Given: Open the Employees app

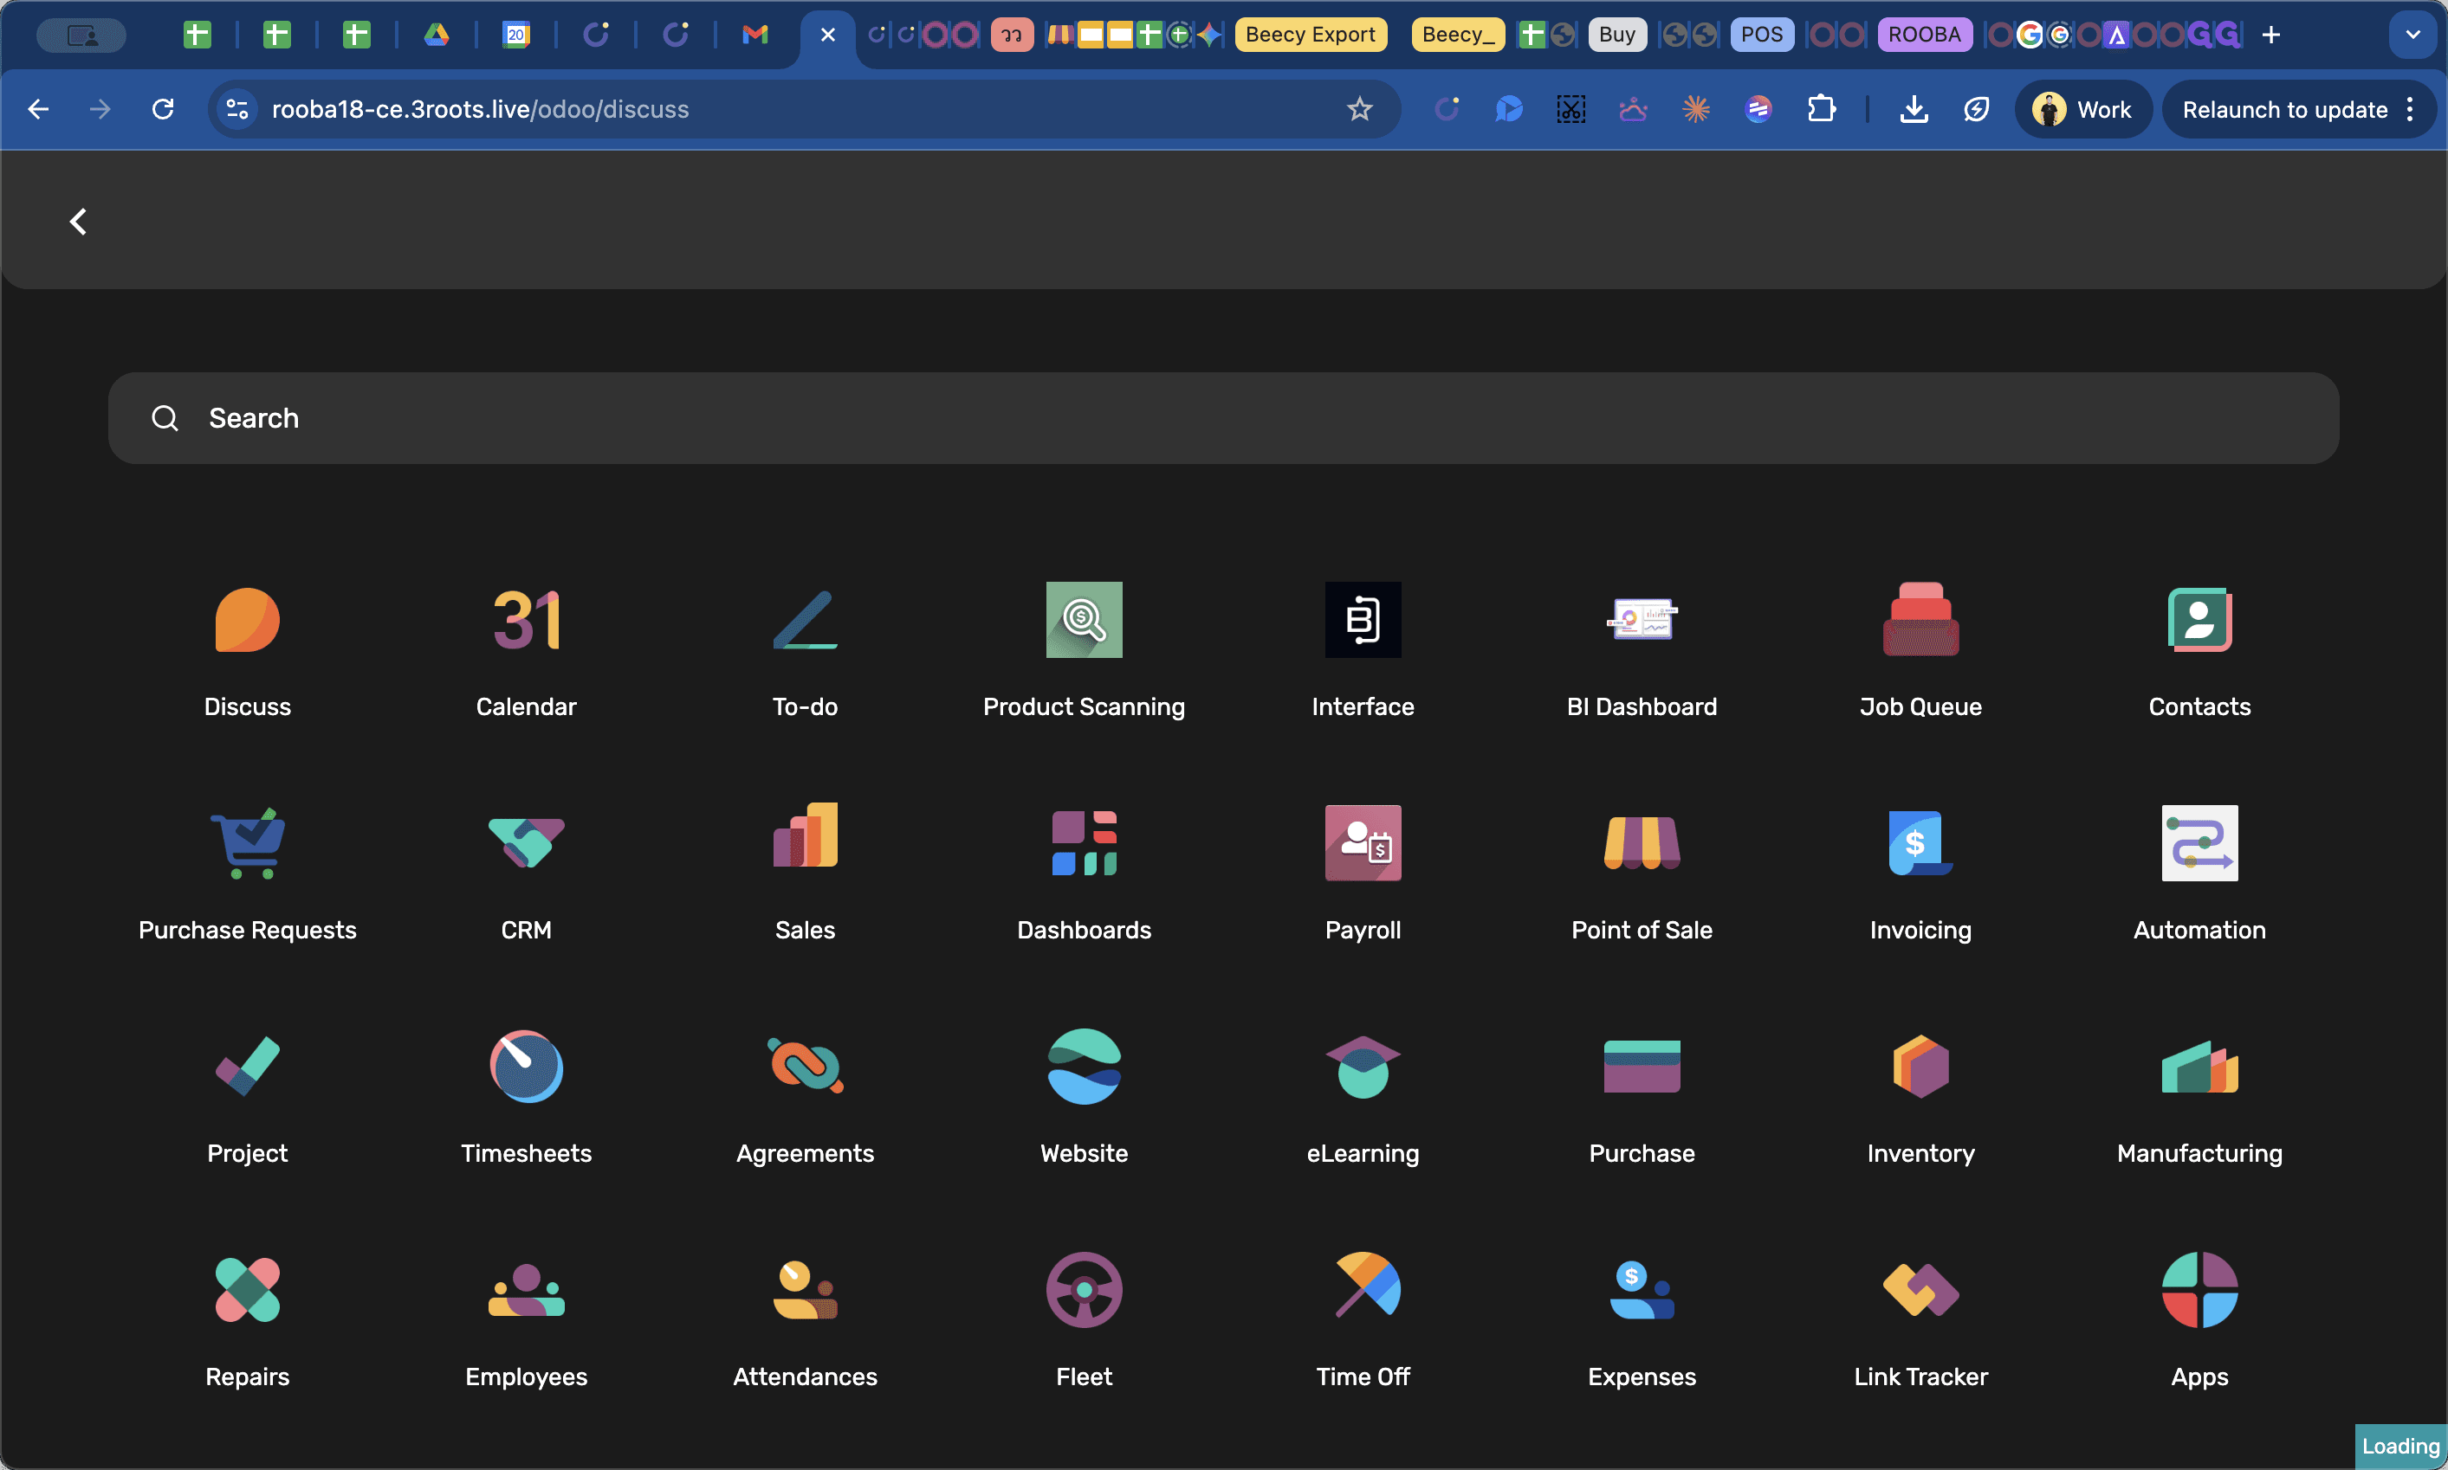Looking at the screenshot, I should pos(527,1320).
